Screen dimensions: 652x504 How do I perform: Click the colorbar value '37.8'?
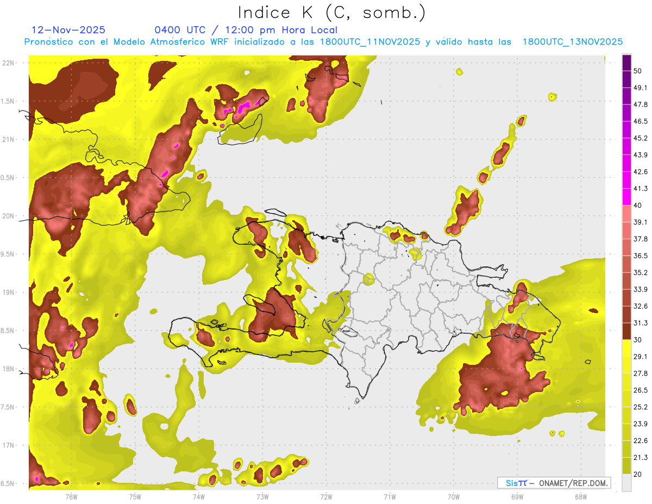[641, 239]
